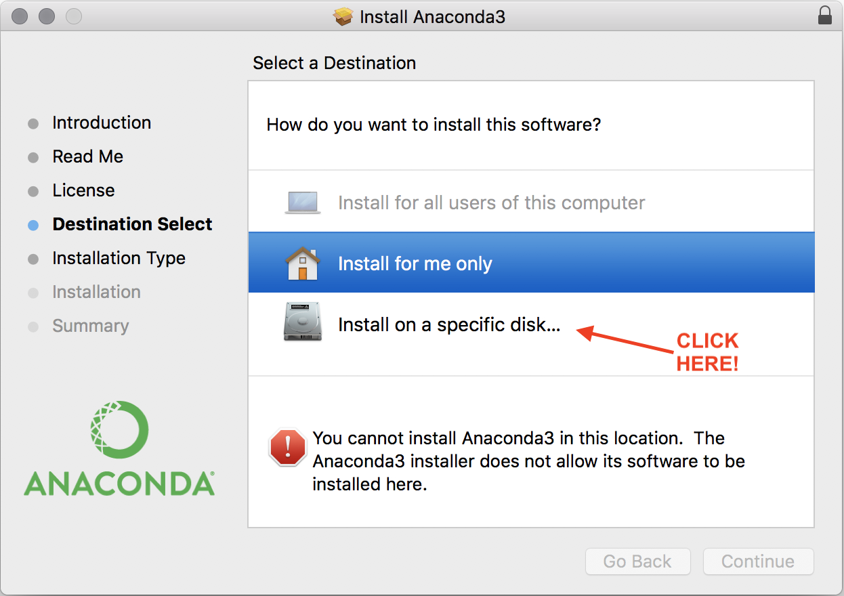Click the Installation Type step
Screen dimensions: 844x596
click(x=119, y=258)
